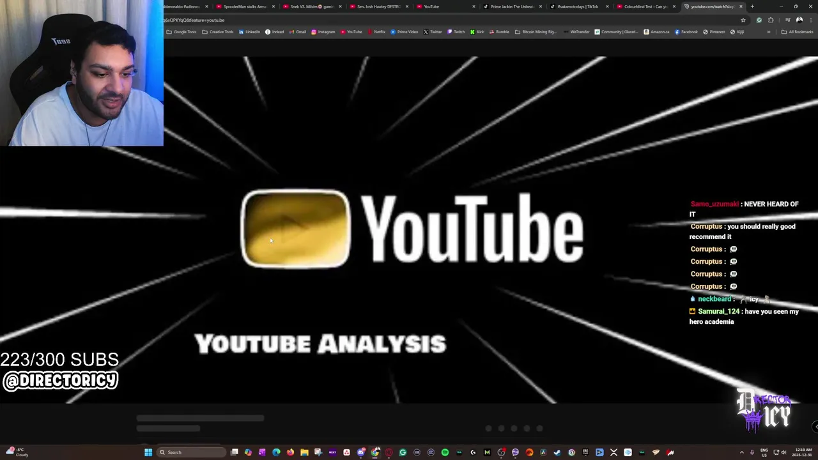Open the WeTransfer bookmark
This screenshot has height=460, width=818.
click(x=577, y=32)
